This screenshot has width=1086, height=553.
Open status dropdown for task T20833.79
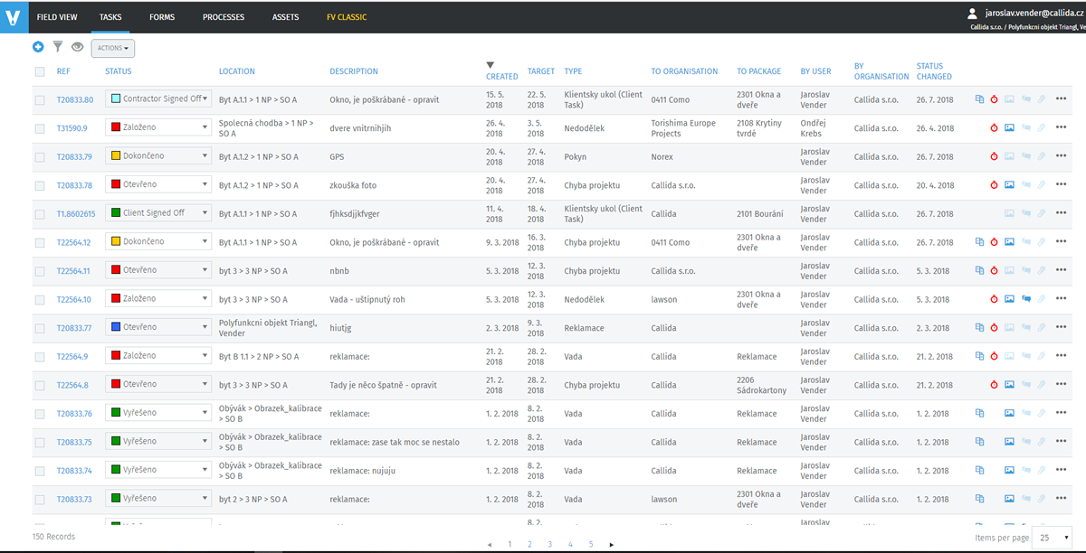coord(158,155)
